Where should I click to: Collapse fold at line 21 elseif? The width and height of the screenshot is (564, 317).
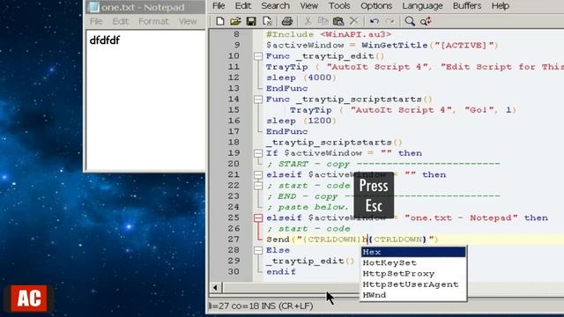(258, 174)
